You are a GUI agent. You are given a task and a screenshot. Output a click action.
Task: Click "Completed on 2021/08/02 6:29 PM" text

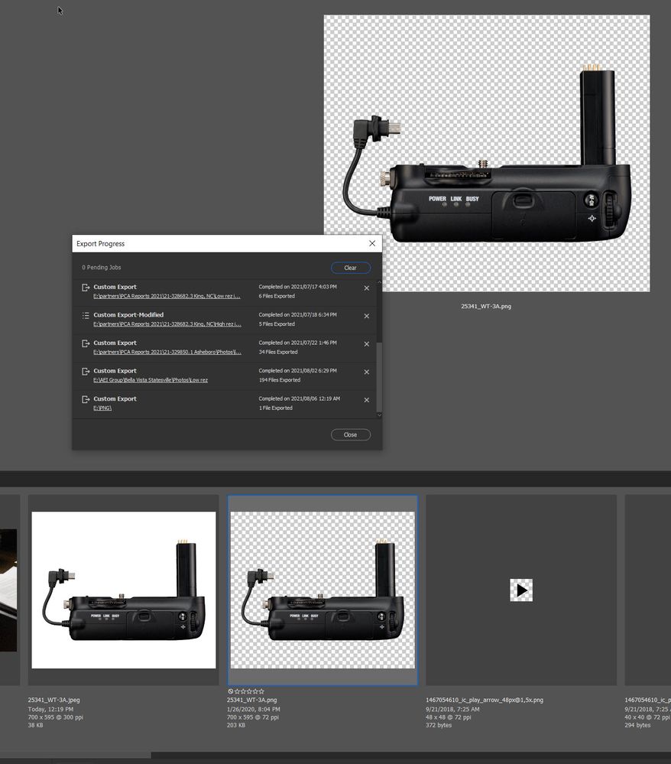297,371
